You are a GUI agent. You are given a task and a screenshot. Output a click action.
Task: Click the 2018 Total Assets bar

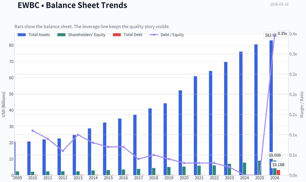(x=150, y=142)
